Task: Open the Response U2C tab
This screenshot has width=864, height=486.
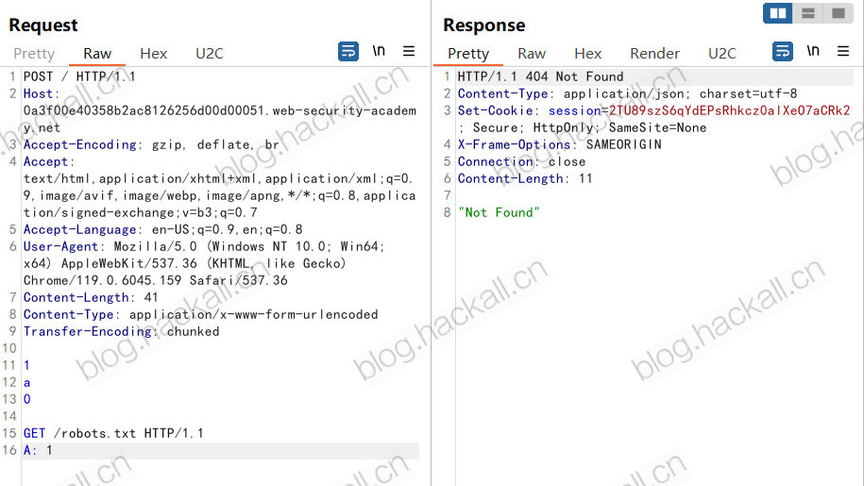Action: click(721, 54)
